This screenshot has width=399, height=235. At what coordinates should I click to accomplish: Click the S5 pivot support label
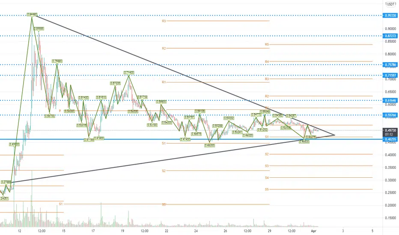(x=267, y=189)
